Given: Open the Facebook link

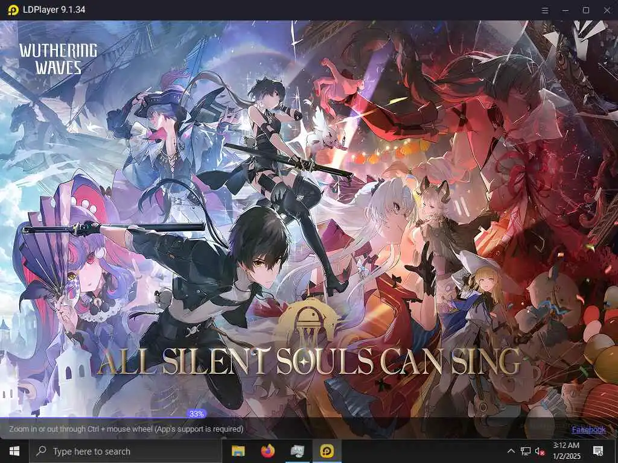Looking at the screenshot, I should [x=588, y=429].
